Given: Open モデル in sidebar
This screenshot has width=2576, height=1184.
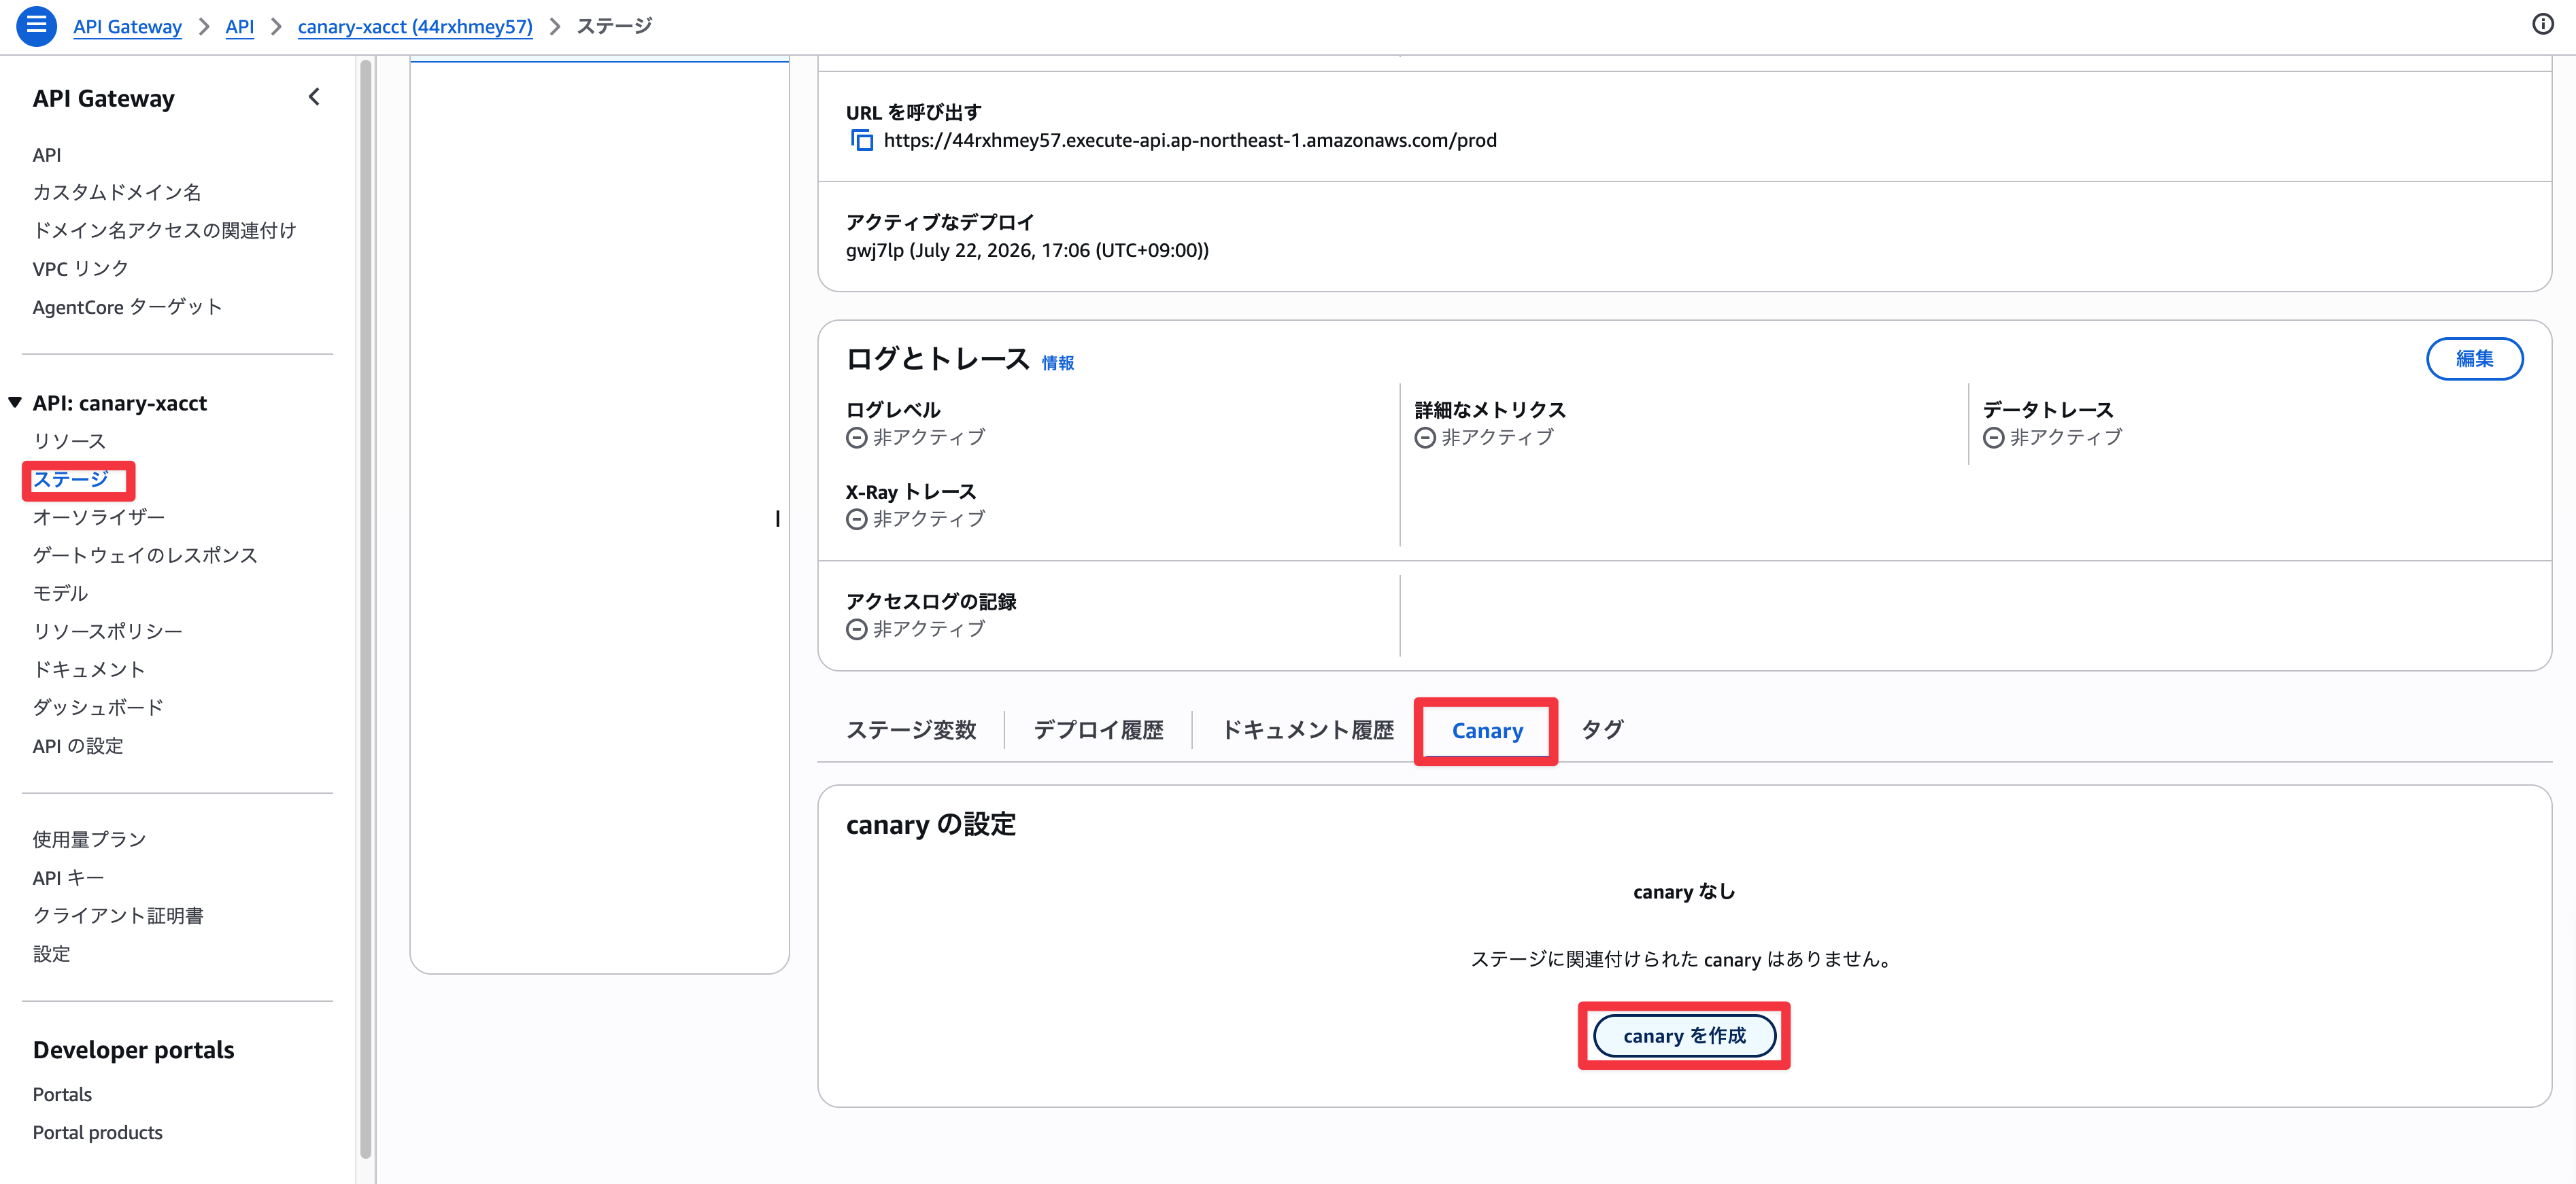Looking at the screenshot, I should click(60, 593).
